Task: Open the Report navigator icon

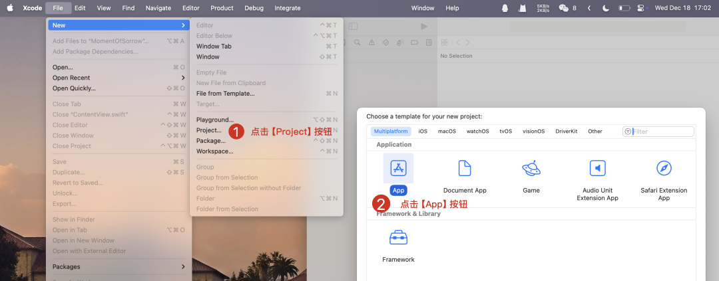Action: [429, 43]
